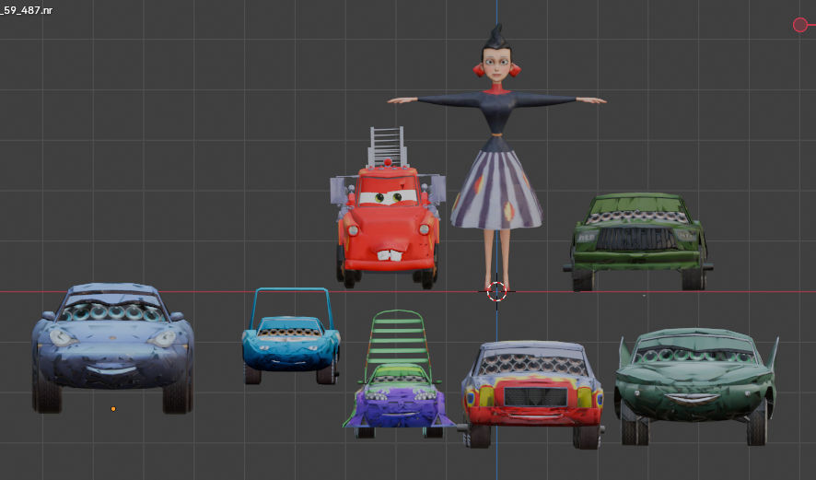Image resolution: width=816 pixels, height=480 pixels.
Task: Select the dark green sedan beside the woman
Action: click(638, 241)
